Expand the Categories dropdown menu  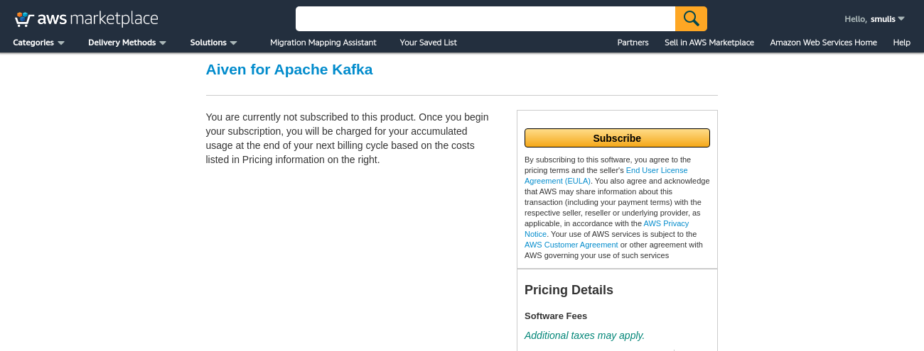38,43
